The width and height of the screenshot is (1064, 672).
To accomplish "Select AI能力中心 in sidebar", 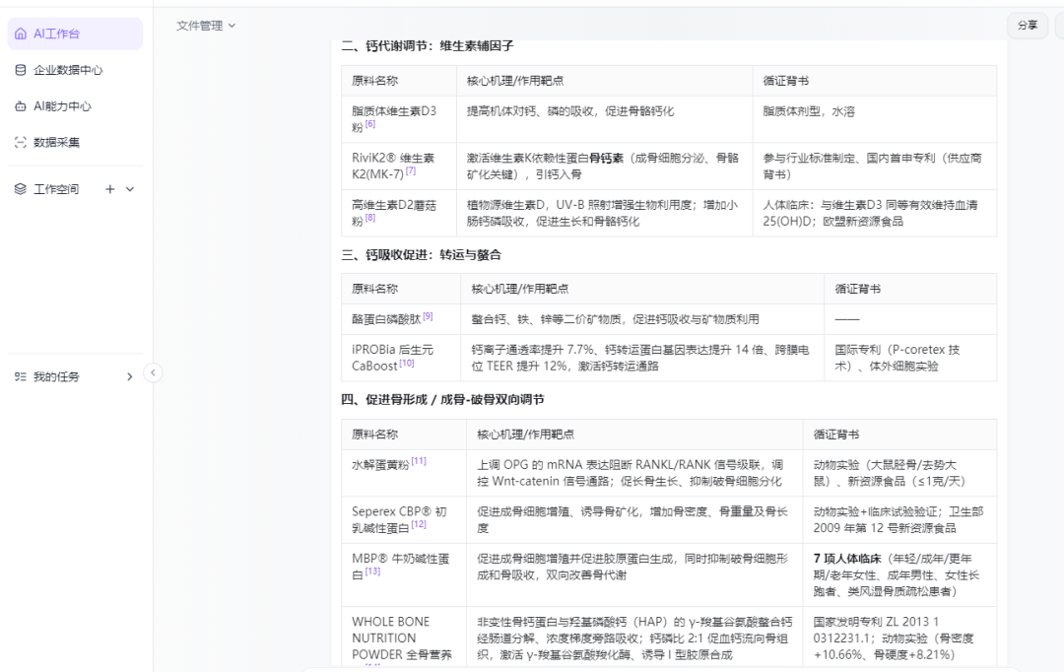I will [75, 105].
